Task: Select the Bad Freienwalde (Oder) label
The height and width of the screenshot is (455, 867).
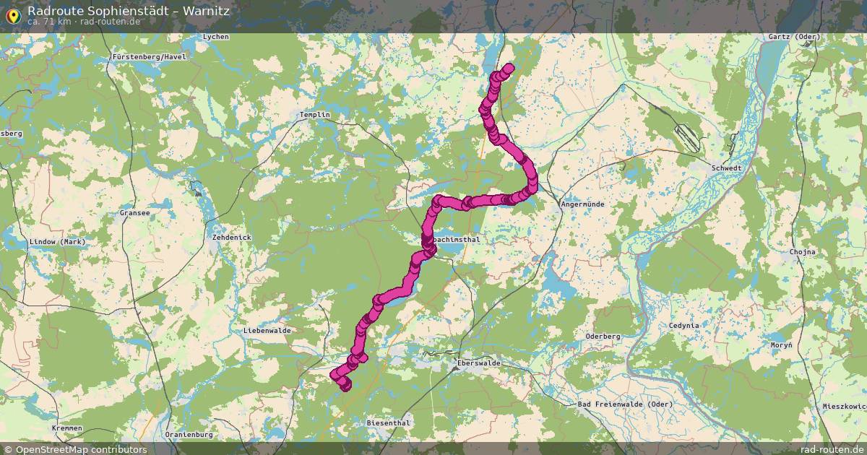Action: point(625,404)
